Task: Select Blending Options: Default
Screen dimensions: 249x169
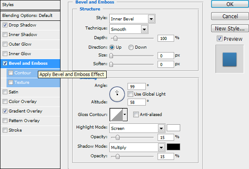Action: coord(30,16)
